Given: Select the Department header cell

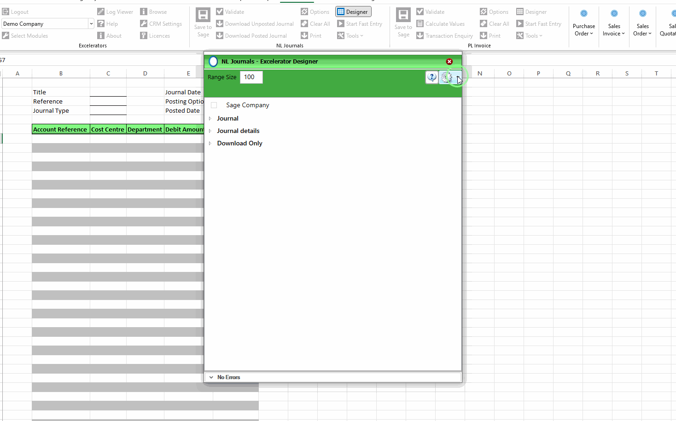Looking at the screenshot, I should tap(145, 129).
